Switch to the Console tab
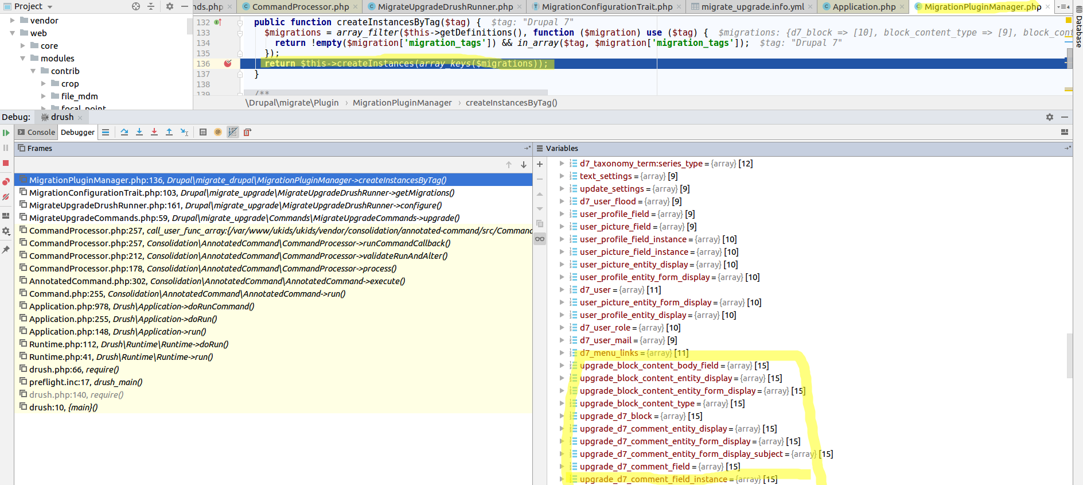 [x=37, y=132]
